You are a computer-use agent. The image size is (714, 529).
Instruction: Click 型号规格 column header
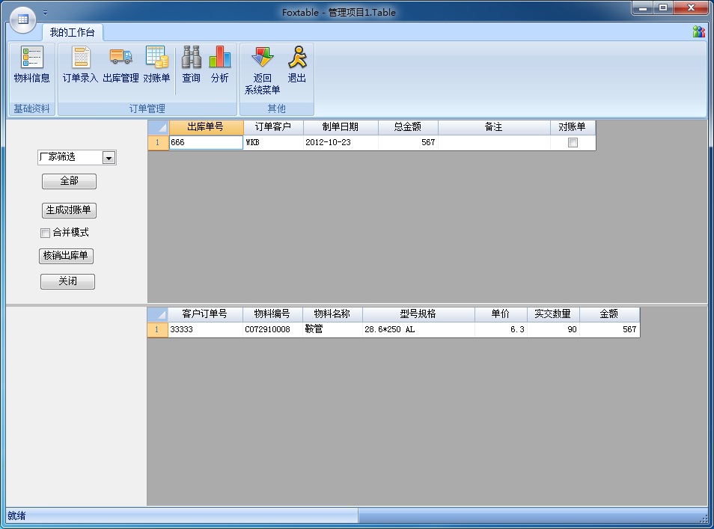point(418,314)
